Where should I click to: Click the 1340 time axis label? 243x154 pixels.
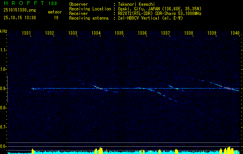[235, 33]
